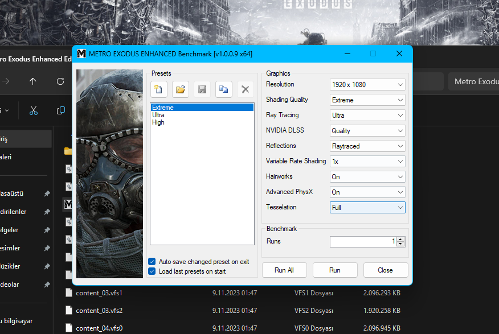Select content_04.vfs0 file in Explorer
This screenshot has width=499, height=334.
(x=99, y=328)
